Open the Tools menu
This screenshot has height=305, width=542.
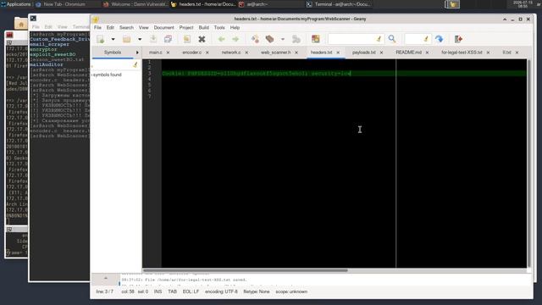[219, 27]
